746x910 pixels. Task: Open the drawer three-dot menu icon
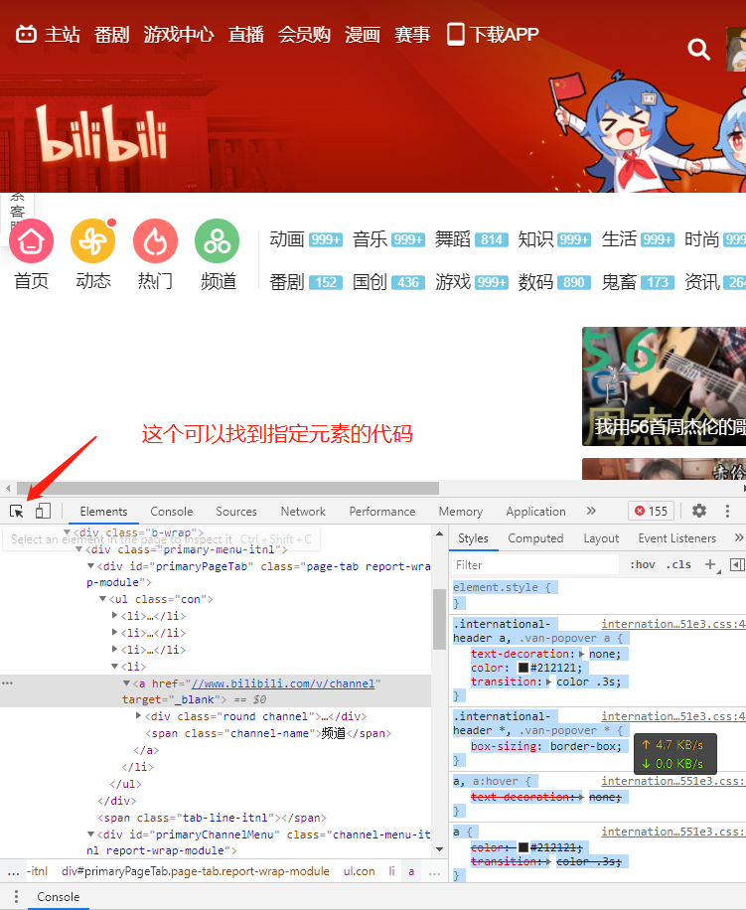tap(16, 897)
